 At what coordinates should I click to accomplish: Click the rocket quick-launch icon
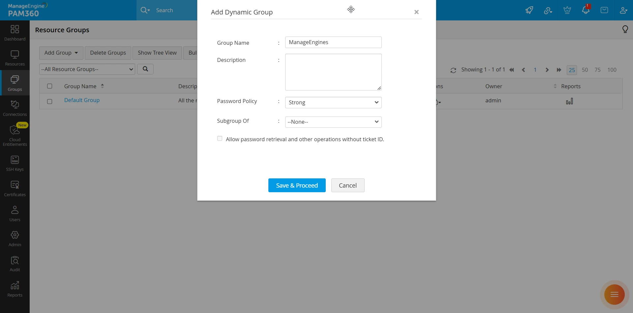529,10
